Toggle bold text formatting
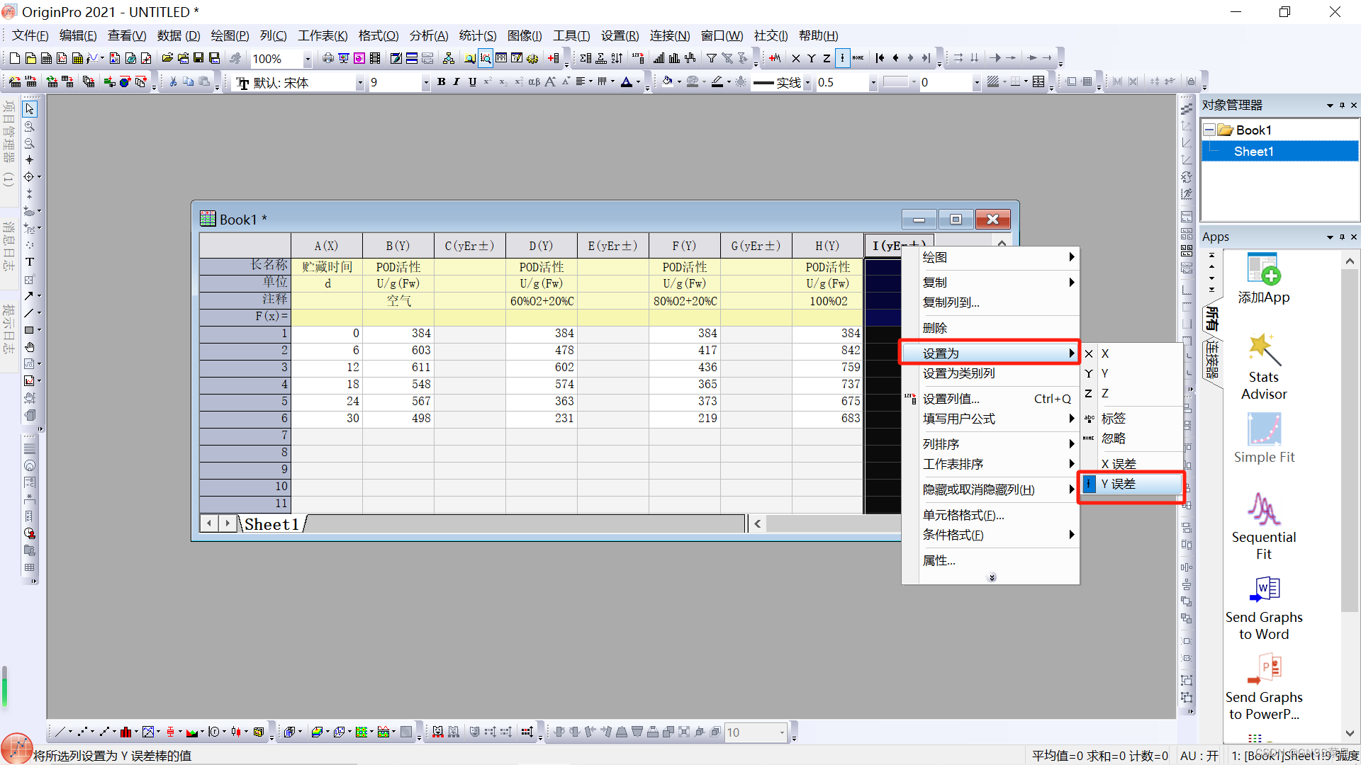This screenshot has width=1361, height=765. 441,82
